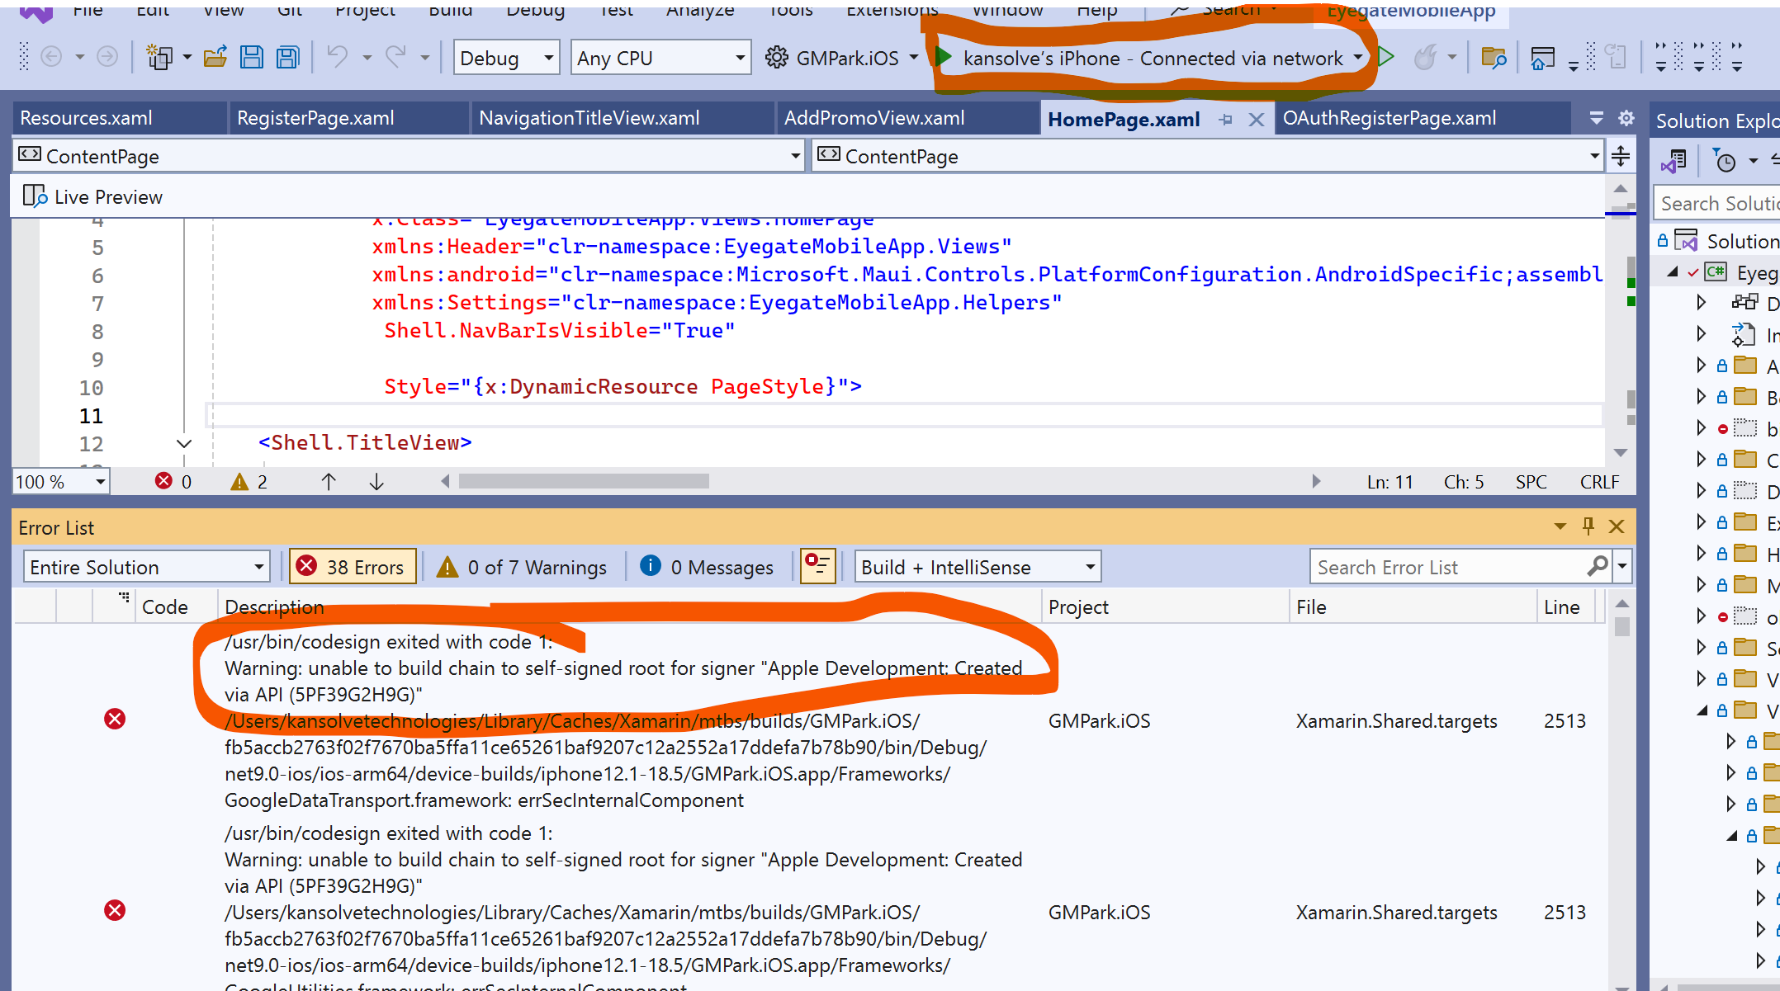
Task: Select the GoogleDataTransport.framework codesign error row
Action: click(x=809, y=720)
